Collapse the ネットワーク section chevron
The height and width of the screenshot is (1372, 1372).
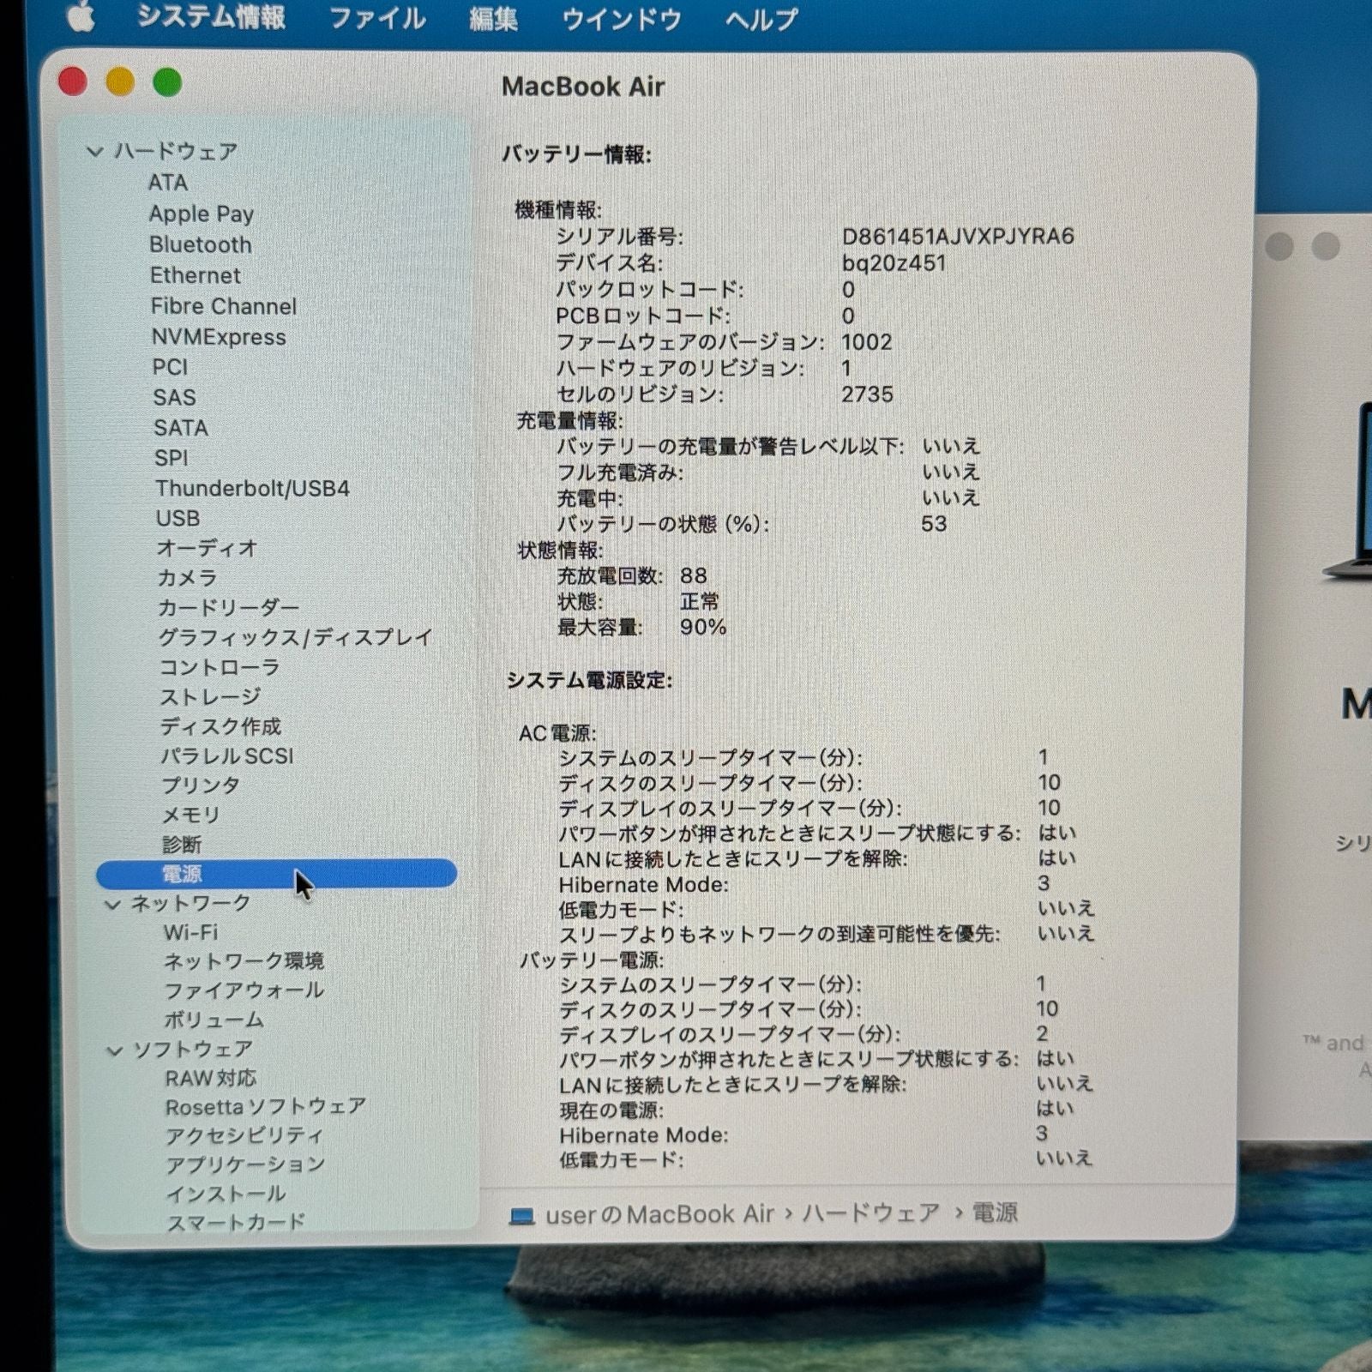tap(112, 904)
